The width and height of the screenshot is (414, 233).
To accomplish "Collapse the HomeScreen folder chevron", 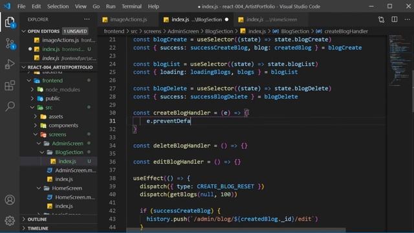I will pyautogui.click(x=39, y=188).
